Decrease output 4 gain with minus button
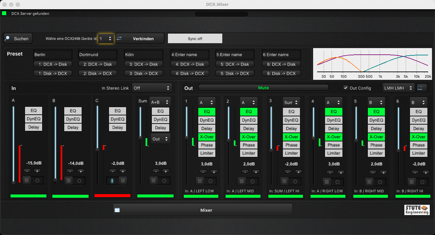The height and width of the screenshot is (235, 435). pyautogui.click(x=330, y=172)
